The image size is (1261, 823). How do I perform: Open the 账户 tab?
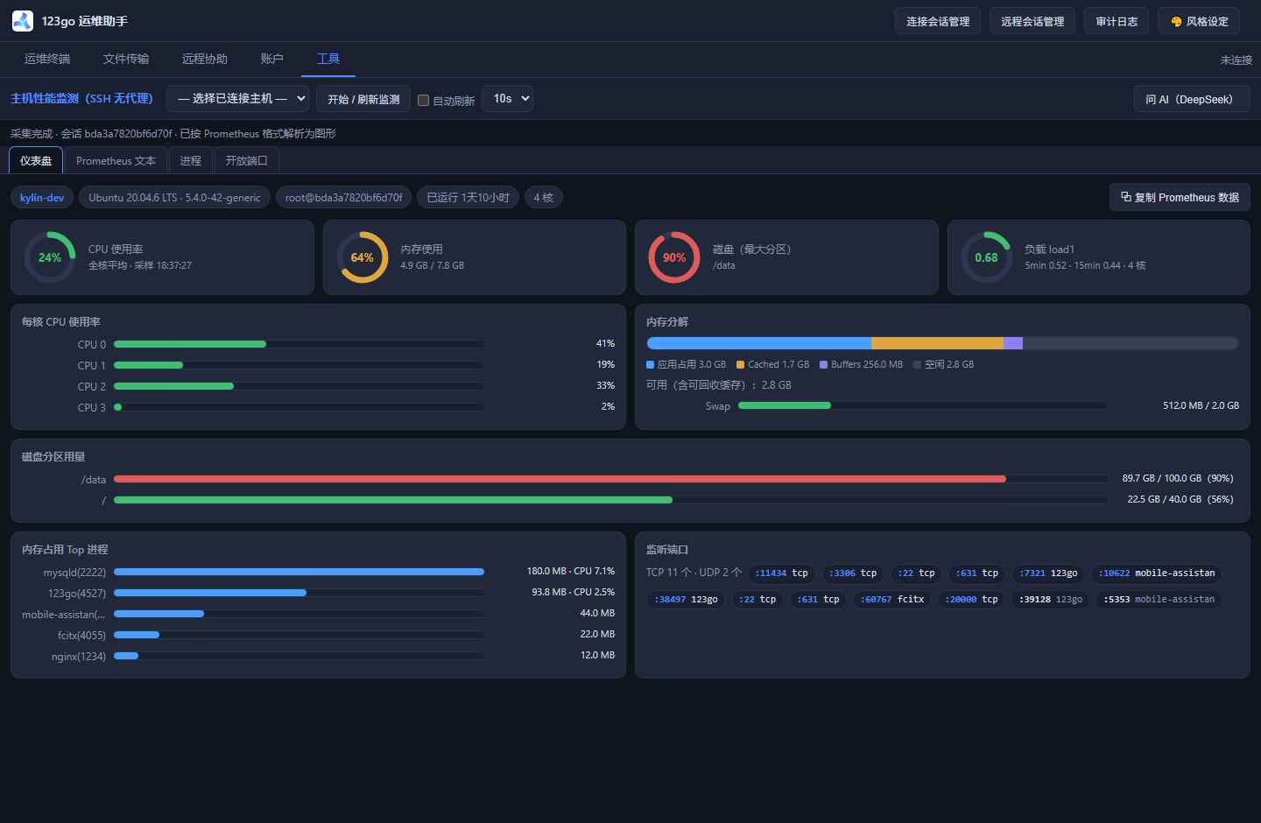pyautogui.click(x=272, y=59)
